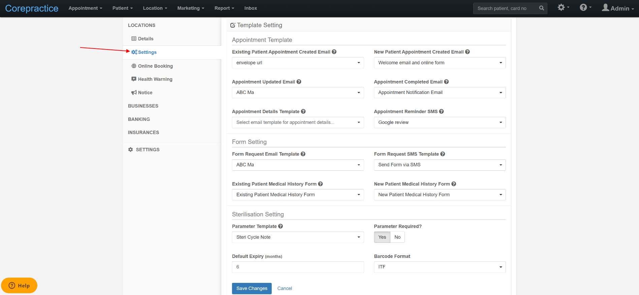The height and width of the screenshot is (295, 639).
Task: Show help for Appointment Reminder SMS
Action: [x=442, y=111]
